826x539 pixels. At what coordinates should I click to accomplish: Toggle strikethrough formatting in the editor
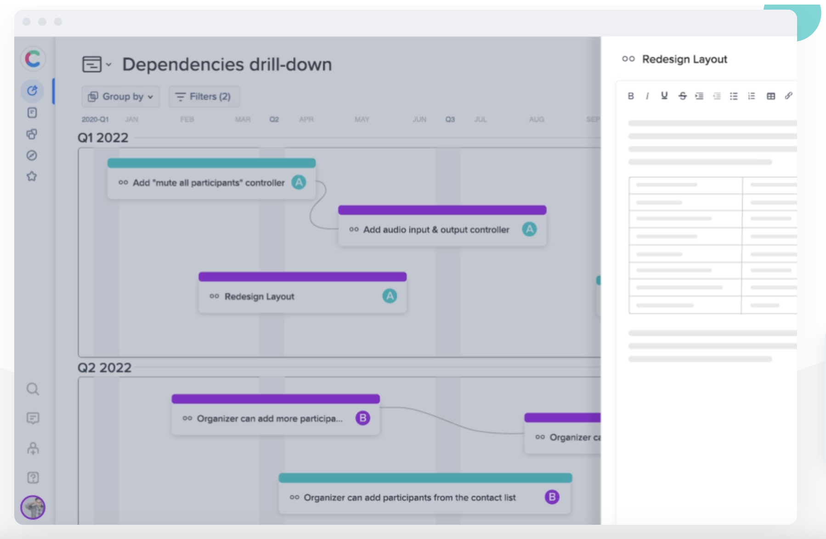[x=682, y=96]
